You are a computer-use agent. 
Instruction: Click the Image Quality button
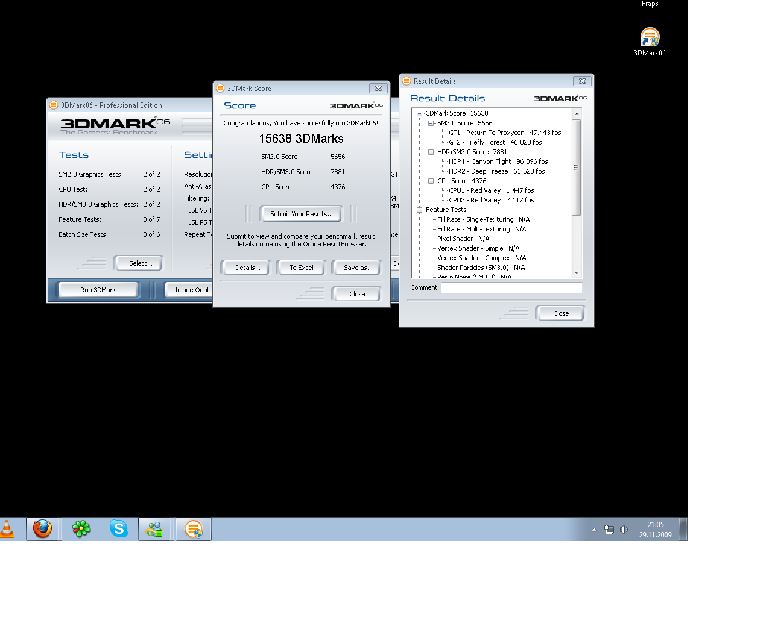(189, 290)
